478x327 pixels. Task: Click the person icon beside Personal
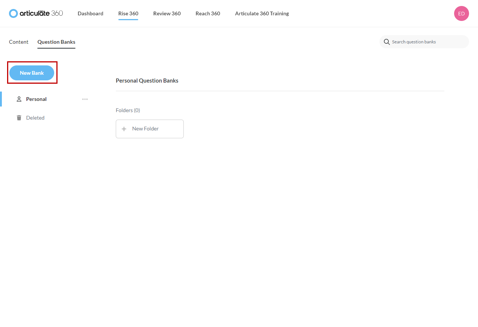click(19, 99)
